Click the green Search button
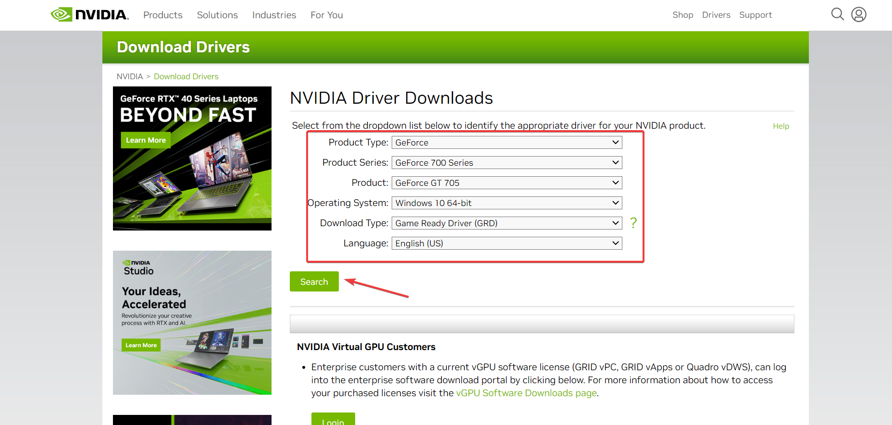 click(314, 281)
